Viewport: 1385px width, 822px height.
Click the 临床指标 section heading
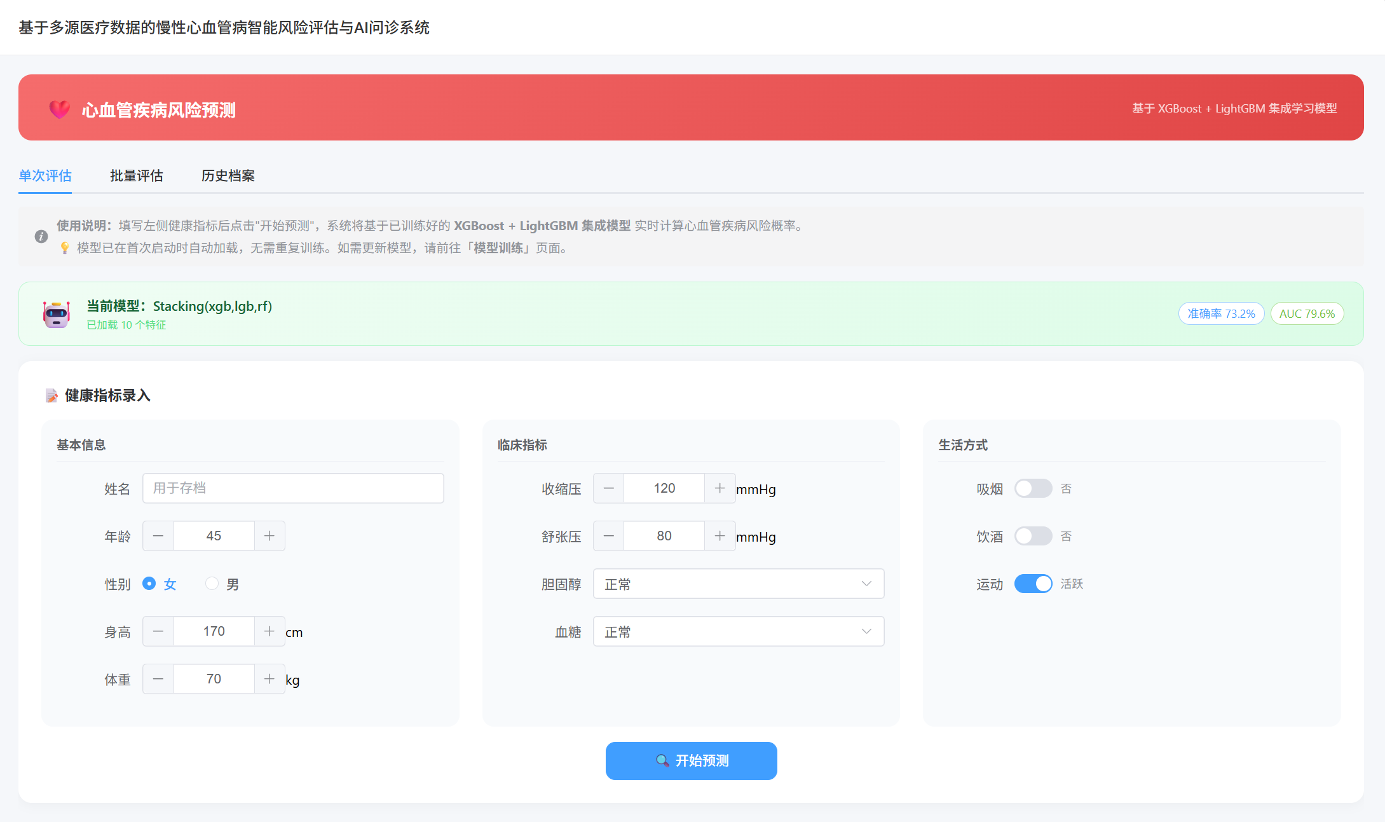click(522, 445)
